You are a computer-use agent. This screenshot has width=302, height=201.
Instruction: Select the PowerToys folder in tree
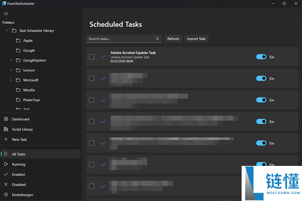[x=31, y=100]
